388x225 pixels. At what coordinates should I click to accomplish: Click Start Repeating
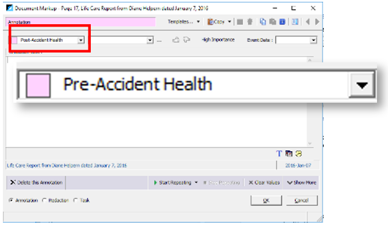click(x=173, y=182)
